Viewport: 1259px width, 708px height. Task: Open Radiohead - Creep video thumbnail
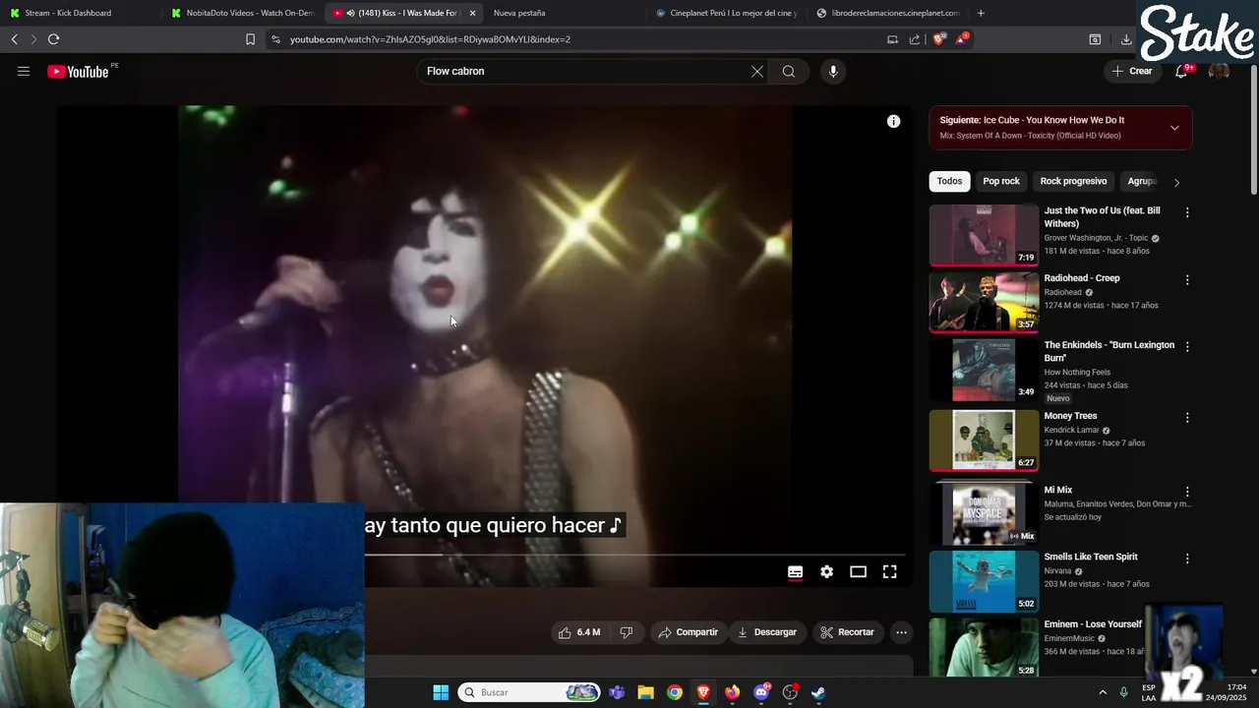tap(984, 303)
